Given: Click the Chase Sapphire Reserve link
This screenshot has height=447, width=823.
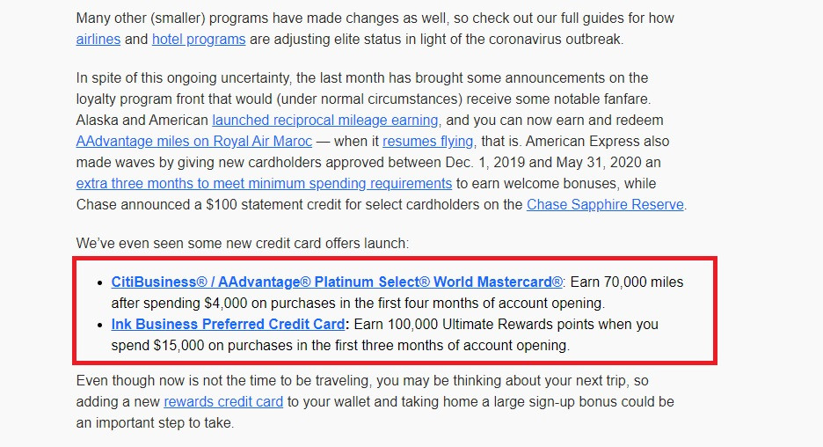Looking at the screenshot, I should click(x=605, y=204).
